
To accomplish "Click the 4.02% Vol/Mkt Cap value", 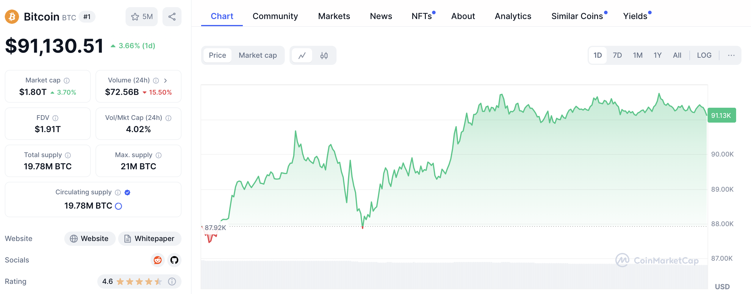I will pyautogui.click(x=138, y=129).
